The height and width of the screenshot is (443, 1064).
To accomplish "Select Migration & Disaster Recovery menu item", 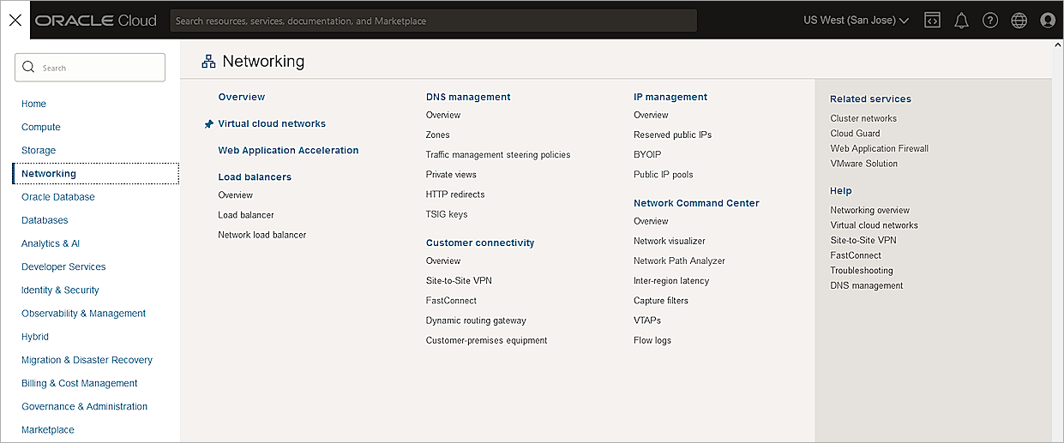I will [x=87, y=360].
